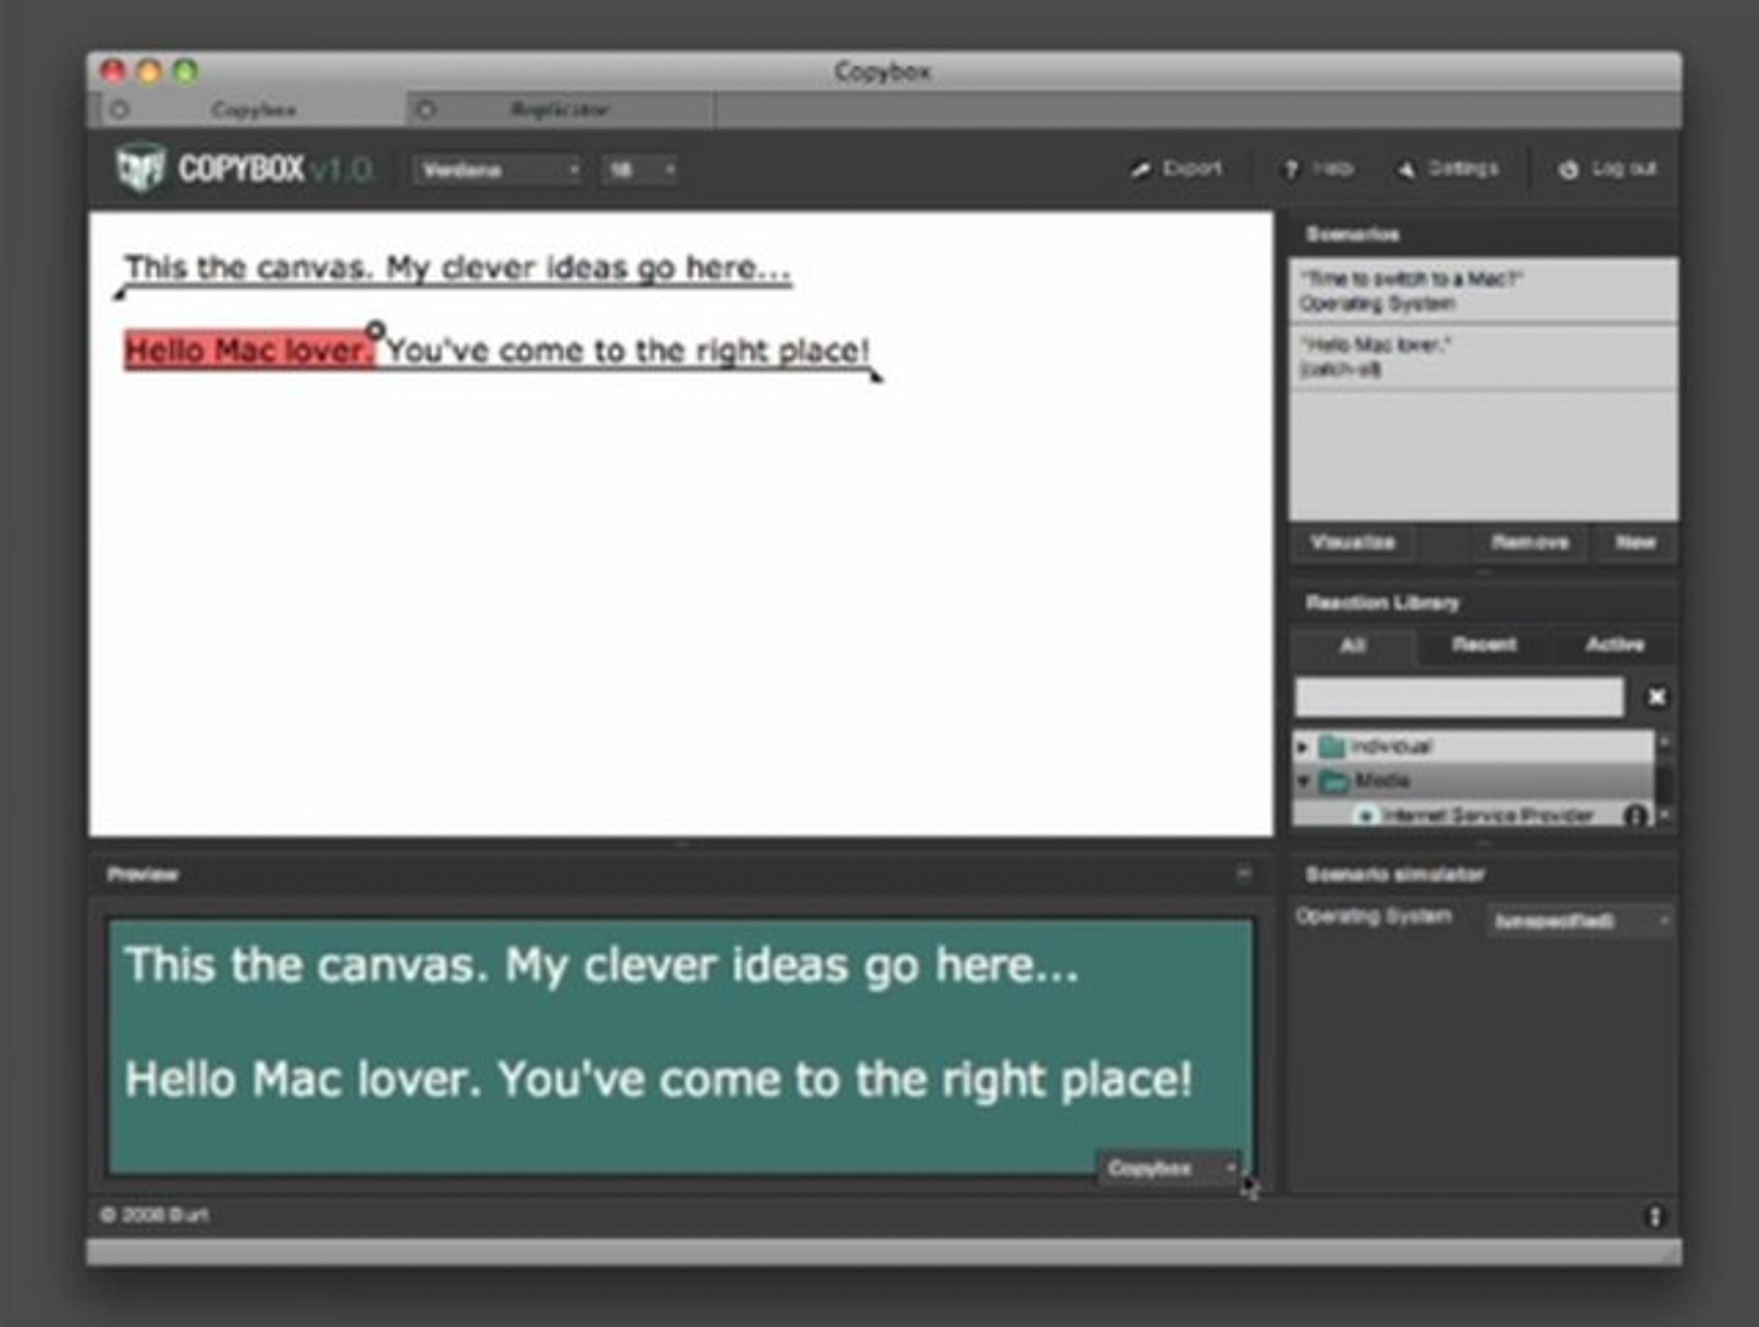Select the "Time to switch to a Mac?" scenario
The width and height of the screenshot is (1759, 1327).
click(x=1483, y=290)
